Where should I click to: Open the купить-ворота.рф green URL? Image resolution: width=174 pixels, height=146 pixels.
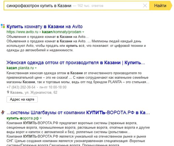click(x=23, y=118)
